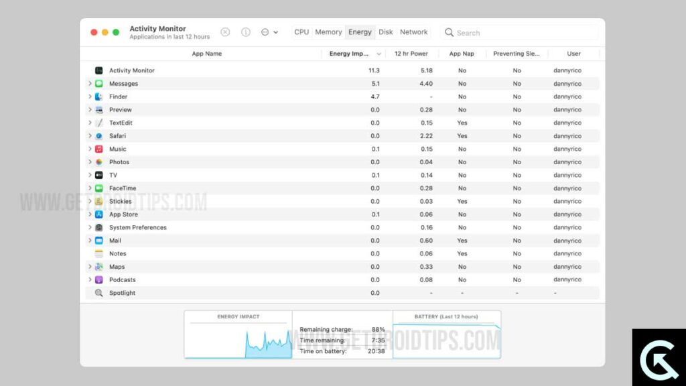Click the Podcasts app icon
686x386 pixels.
98,280
